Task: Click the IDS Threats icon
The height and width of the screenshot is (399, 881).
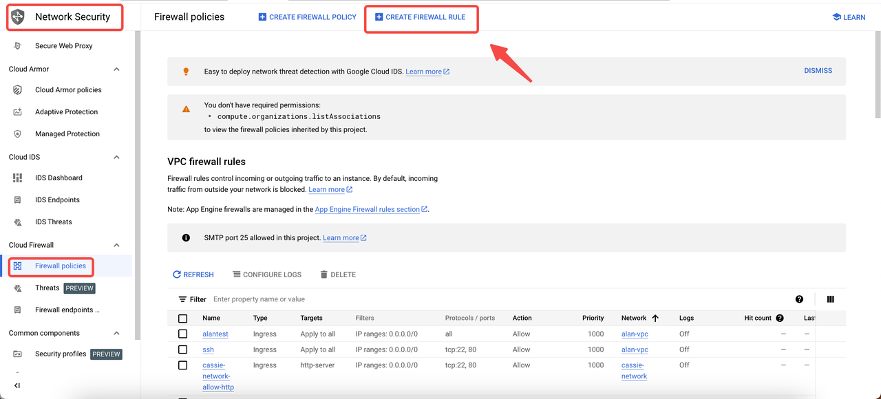Action: pos(18,222)
